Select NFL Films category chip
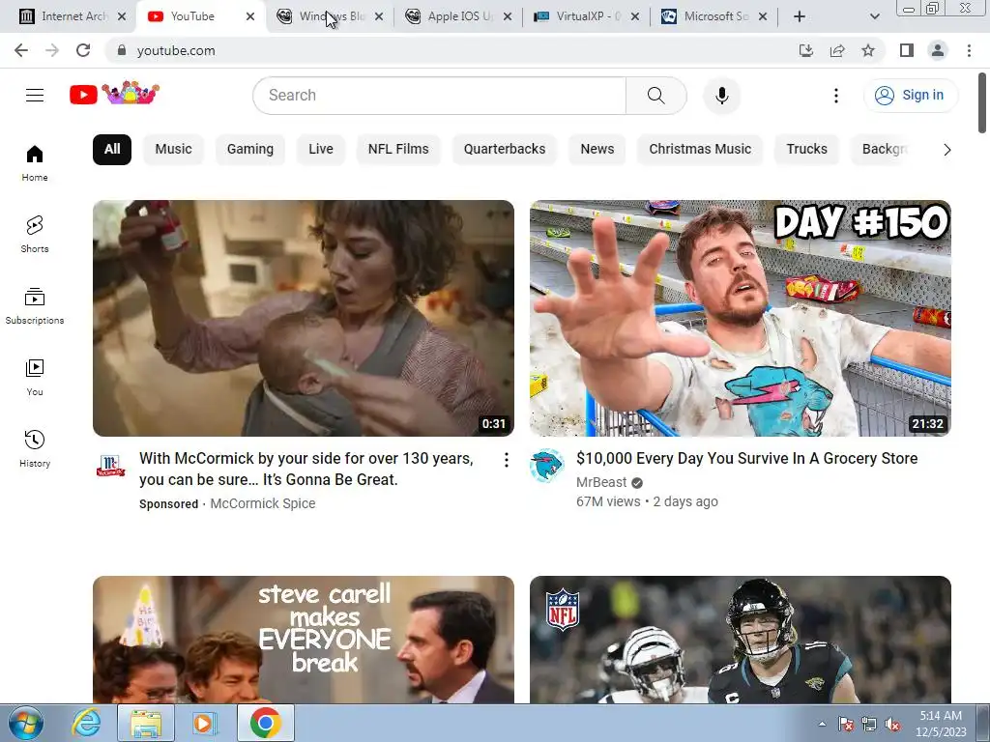 point(398,150)
